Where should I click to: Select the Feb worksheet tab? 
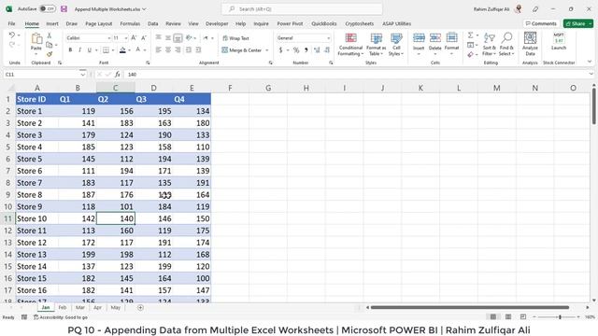[63, 307]
